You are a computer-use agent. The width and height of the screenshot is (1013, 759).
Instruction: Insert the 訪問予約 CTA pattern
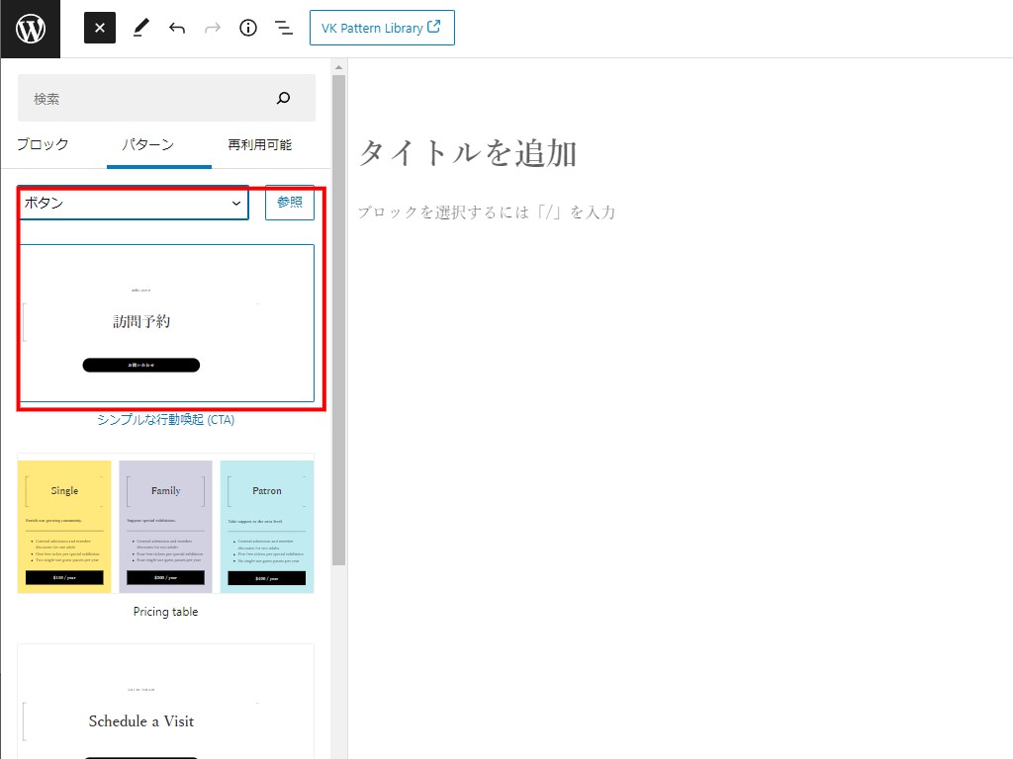pyautogui.click(x=165, y=323)
